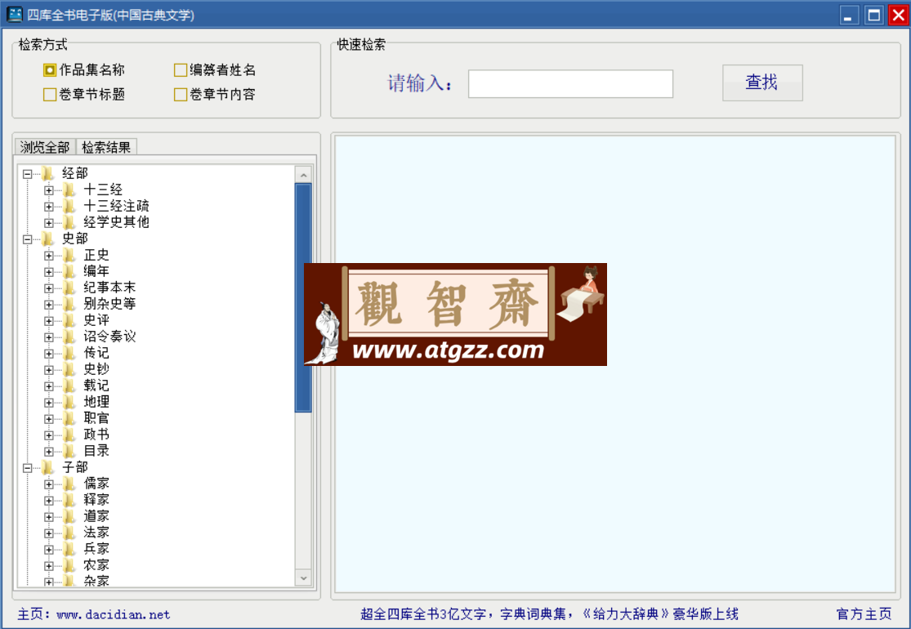Click the 查找 search button
The width and height of the screenshot is (911, 629).
(x=762, y=83)
